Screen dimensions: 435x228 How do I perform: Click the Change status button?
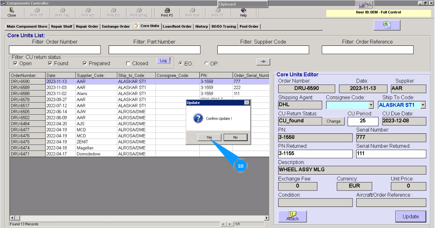point(334,121)
